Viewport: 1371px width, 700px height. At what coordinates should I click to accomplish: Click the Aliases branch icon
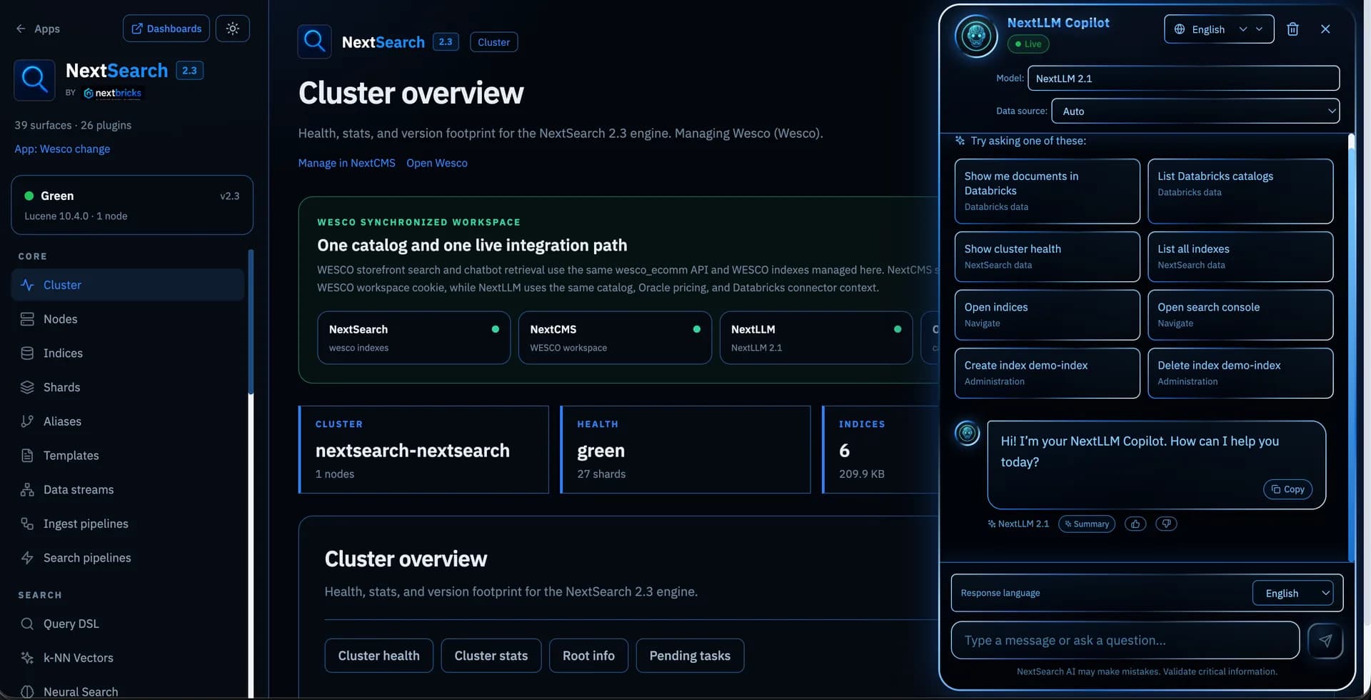pos(27,421)
